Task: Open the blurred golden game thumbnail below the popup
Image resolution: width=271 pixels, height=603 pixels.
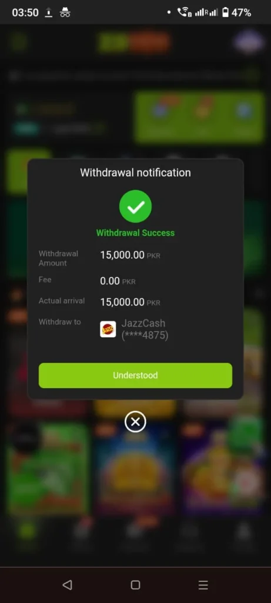Action: (135, 468)
